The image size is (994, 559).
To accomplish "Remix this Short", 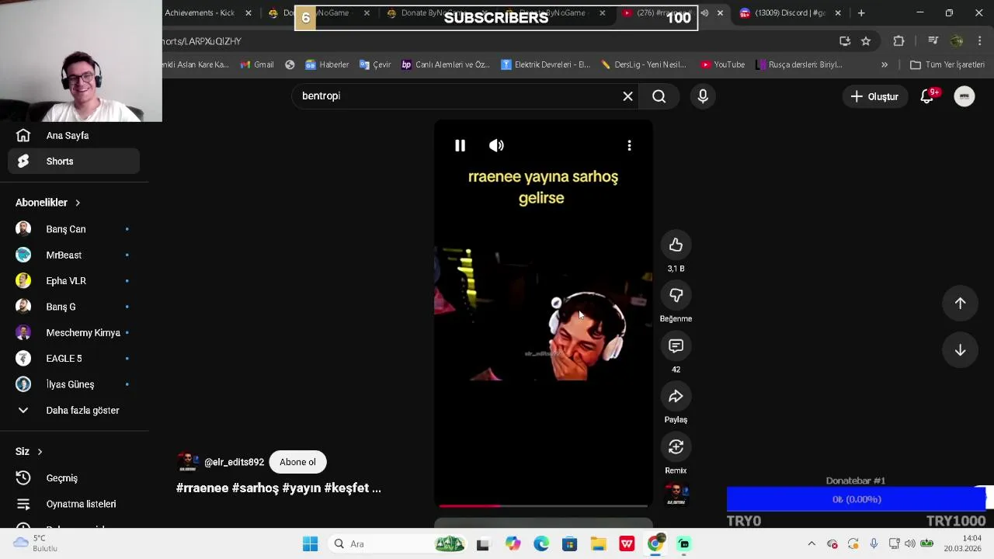I will (676, 447).
